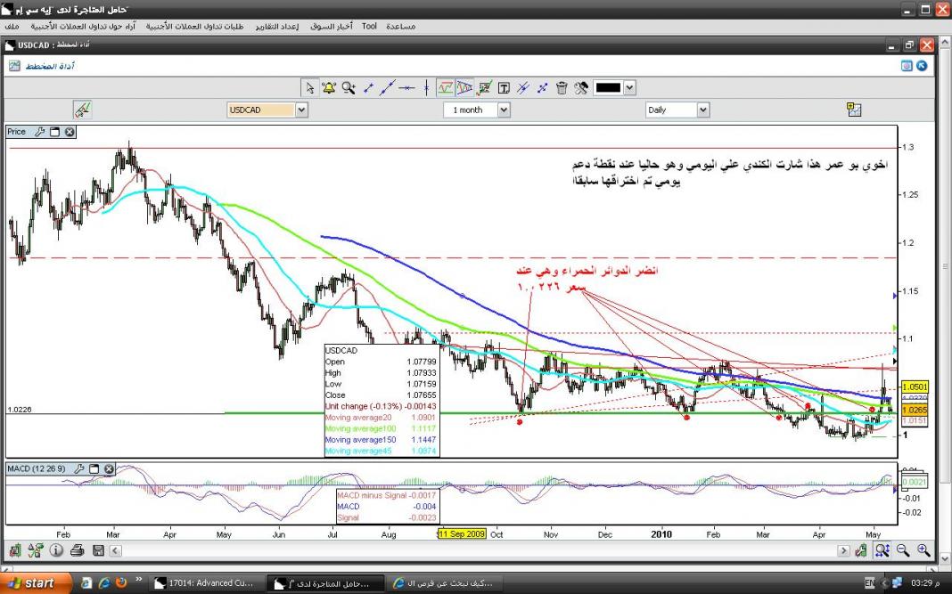Open the USDCAD symbol dropdown
The height and width of the screenshot is (594, 952).
(301, 110)
